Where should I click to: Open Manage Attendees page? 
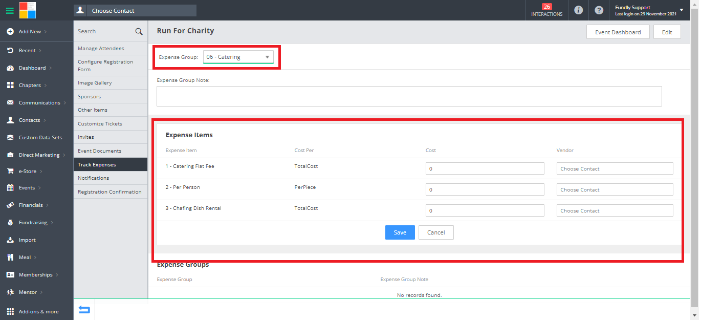pyautogui.click(x=111, y=49)
